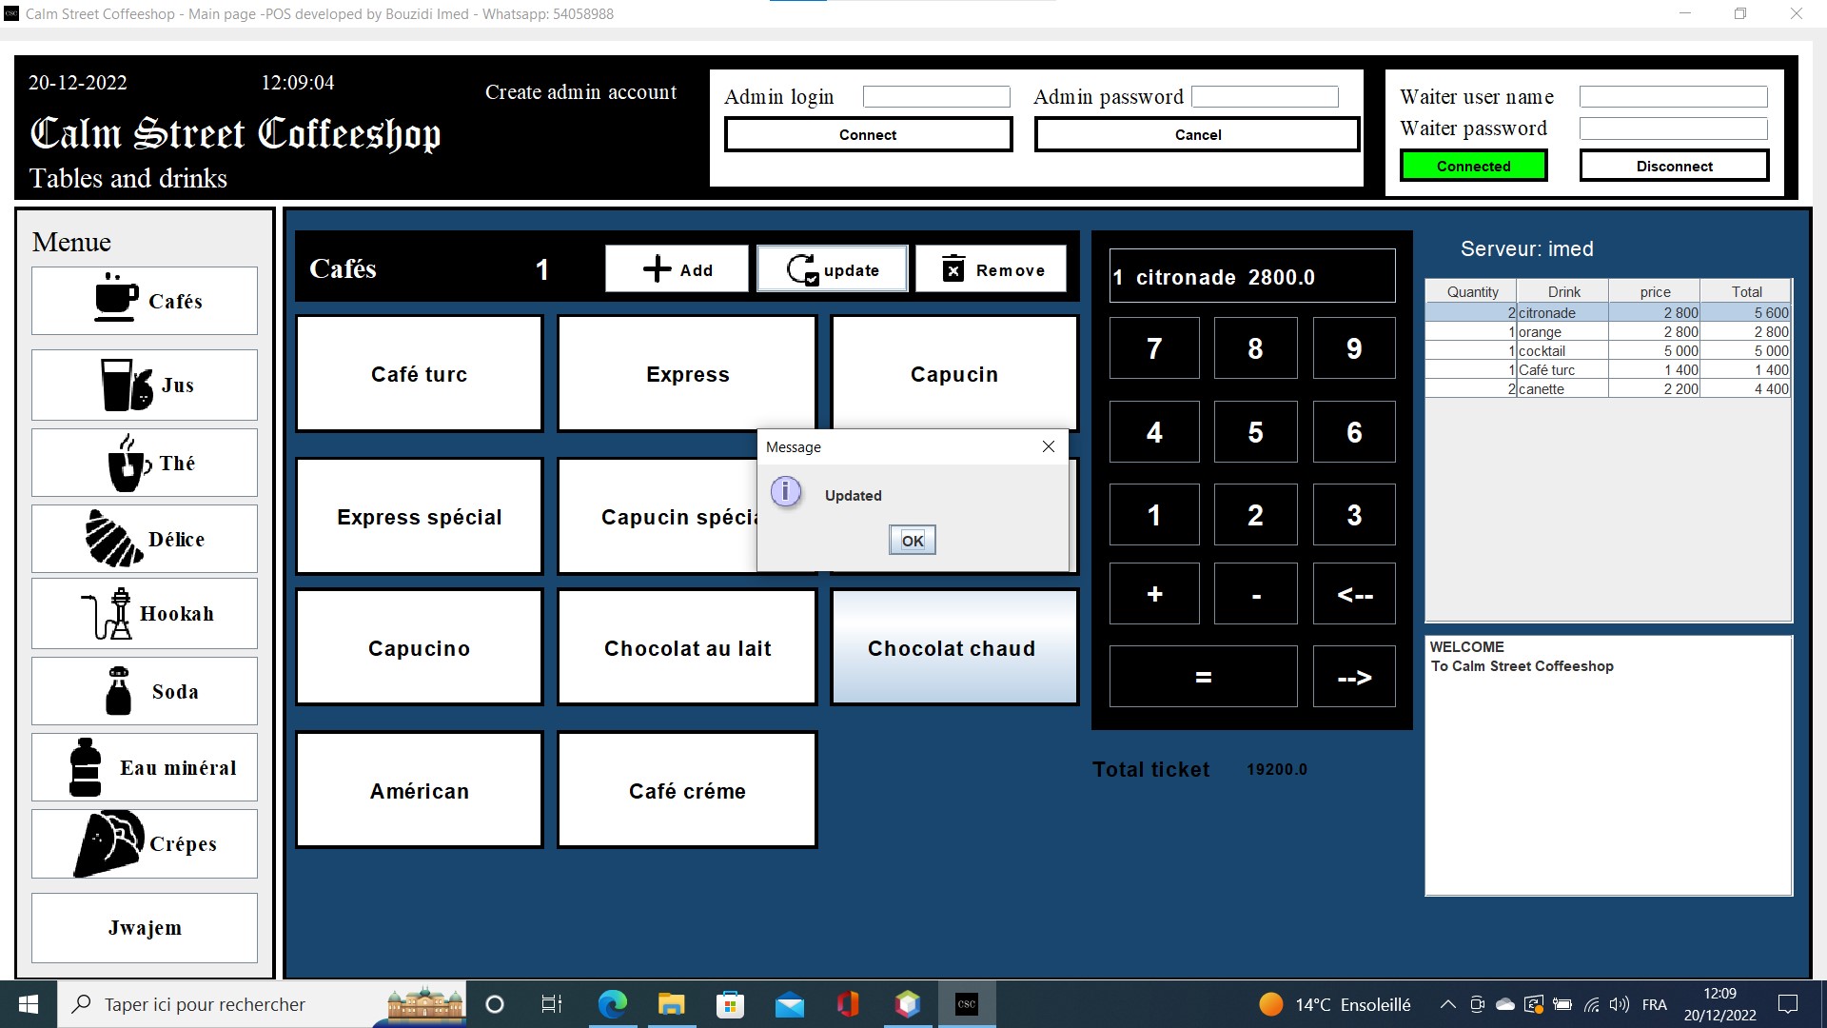Image resolution: width=1827 pixels, height=1028 pixels.
Task: Select Café créme drink
Action: [x=687, y=791]
